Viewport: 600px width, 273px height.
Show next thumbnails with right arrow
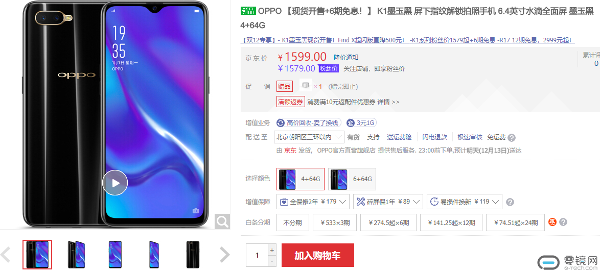(225, 255)
